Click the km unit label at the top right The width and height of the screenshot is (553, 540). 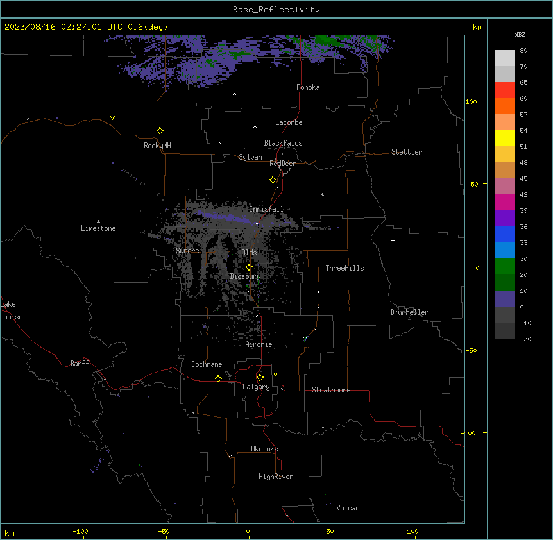477,27
